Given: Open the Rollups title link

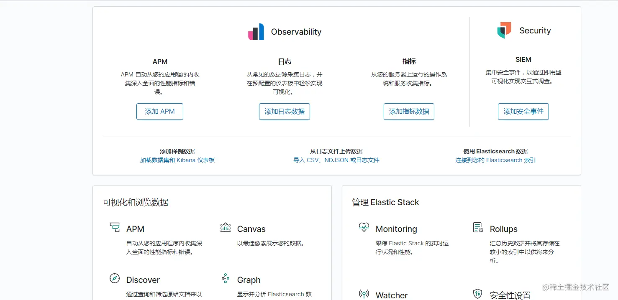Looking at the screenshot, I should 504,229.
